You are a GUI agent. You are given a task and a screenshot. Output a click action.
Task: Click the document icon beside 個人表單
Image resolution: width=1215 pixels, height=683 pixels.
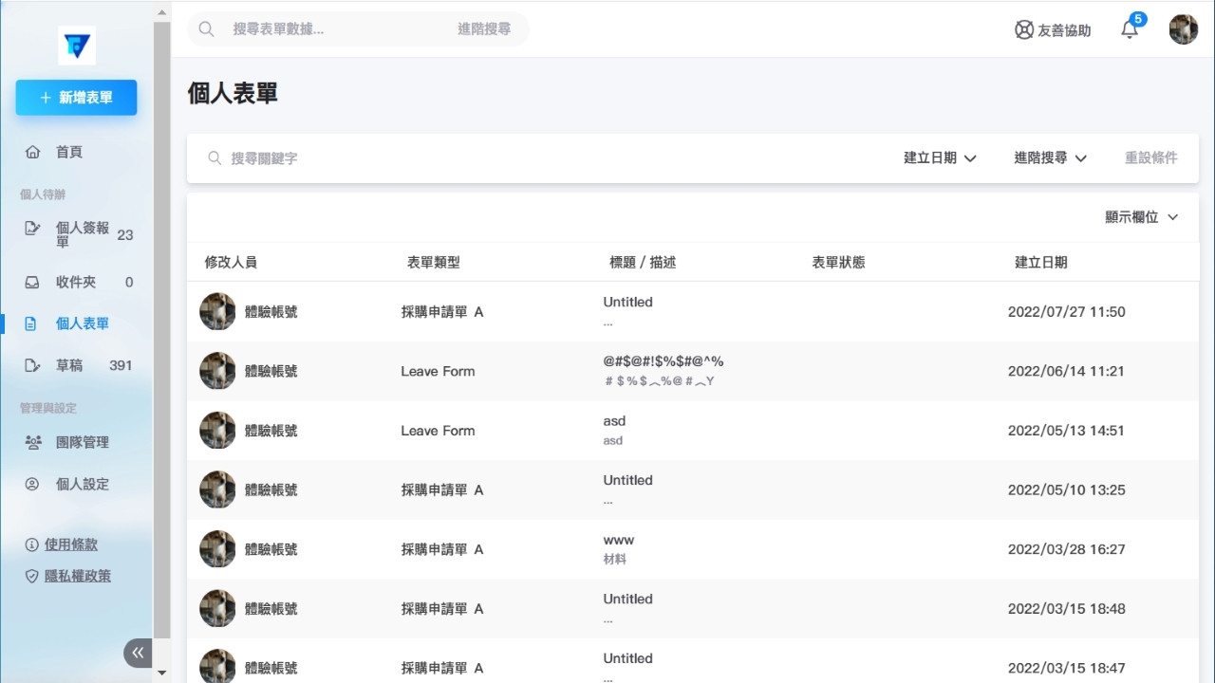tap(30, 323)
